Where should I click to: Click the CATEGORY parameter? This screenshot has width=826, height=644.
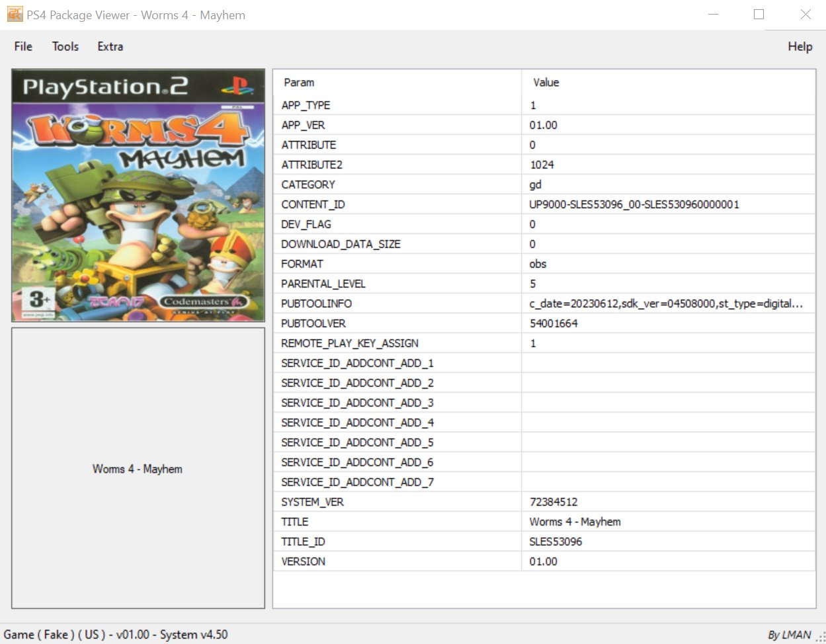[308, 184]
